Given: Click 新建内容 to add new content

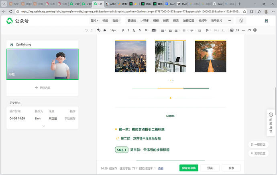Looking at the screenshot, I should pyautogui.click(x=43, y=87).
